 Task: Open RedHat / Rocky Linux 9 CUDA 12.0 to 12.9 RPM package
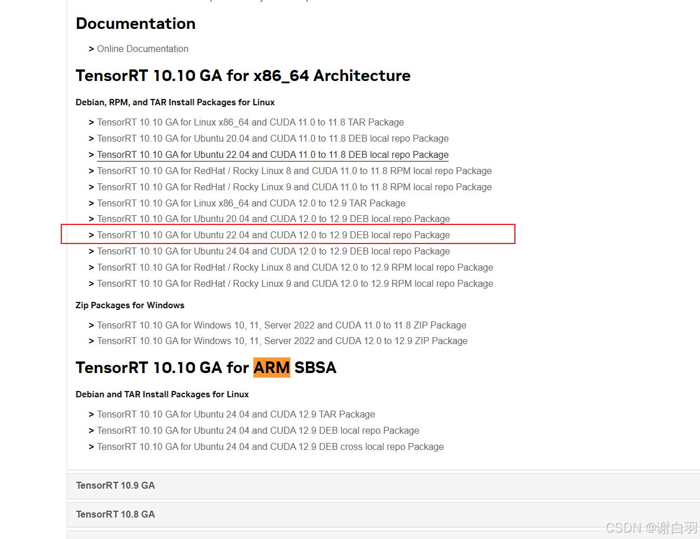coord(295,284)
